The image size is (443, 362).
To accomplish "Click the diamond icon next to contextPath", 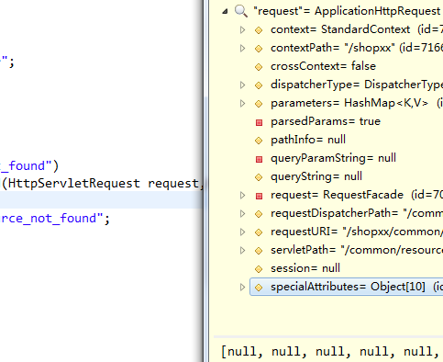I will pos(259,49).
